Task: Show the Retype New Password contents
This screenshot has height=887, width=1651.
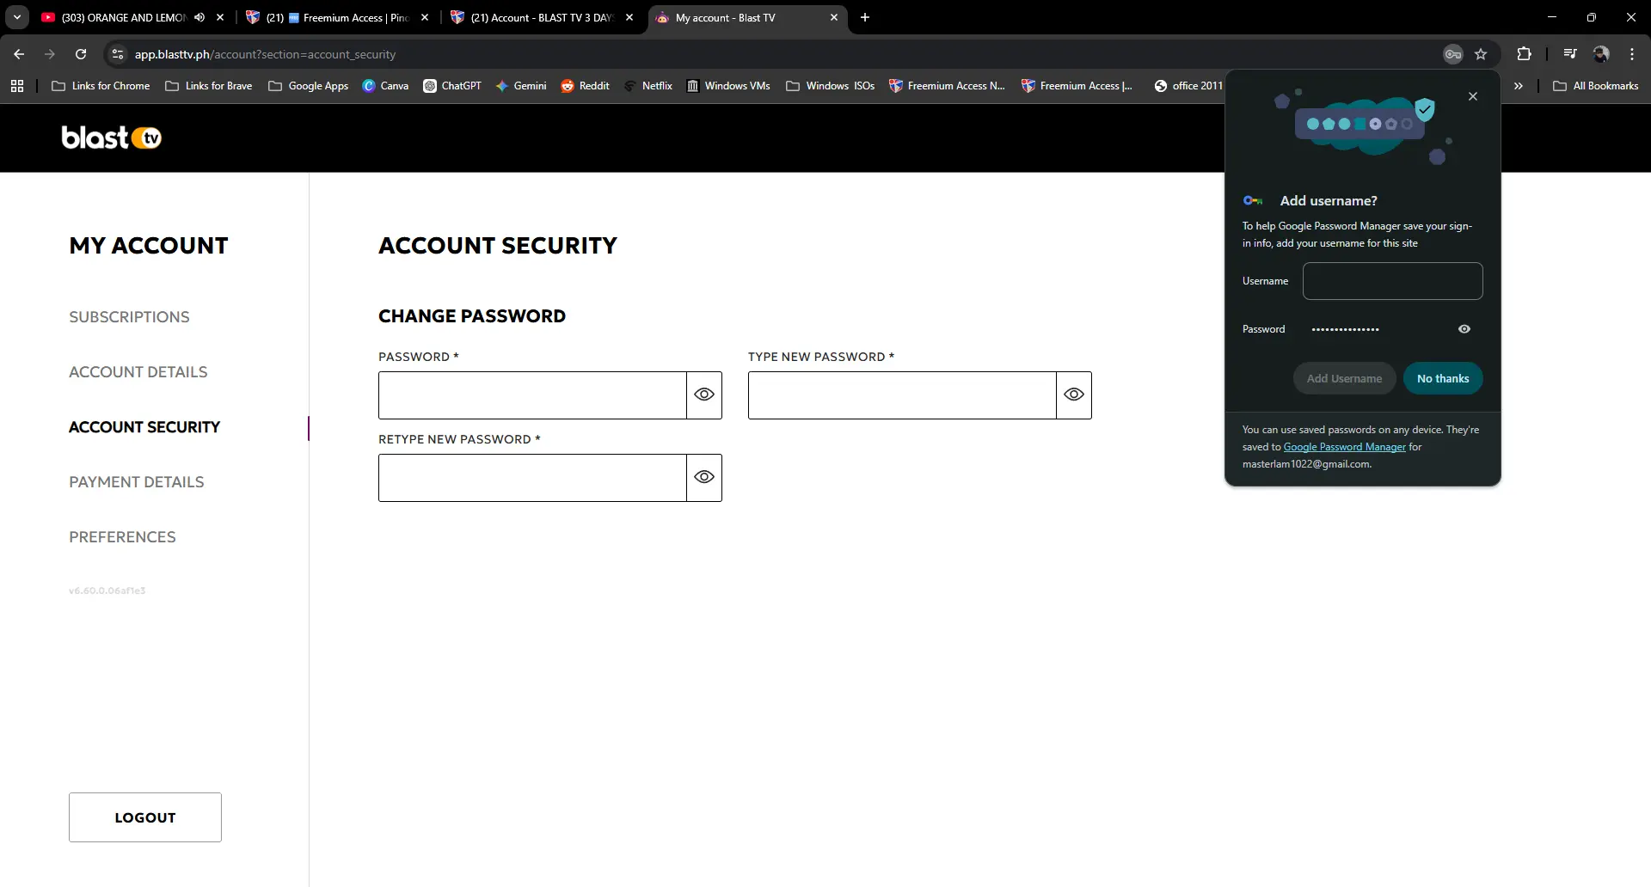Action: (704, 477)
